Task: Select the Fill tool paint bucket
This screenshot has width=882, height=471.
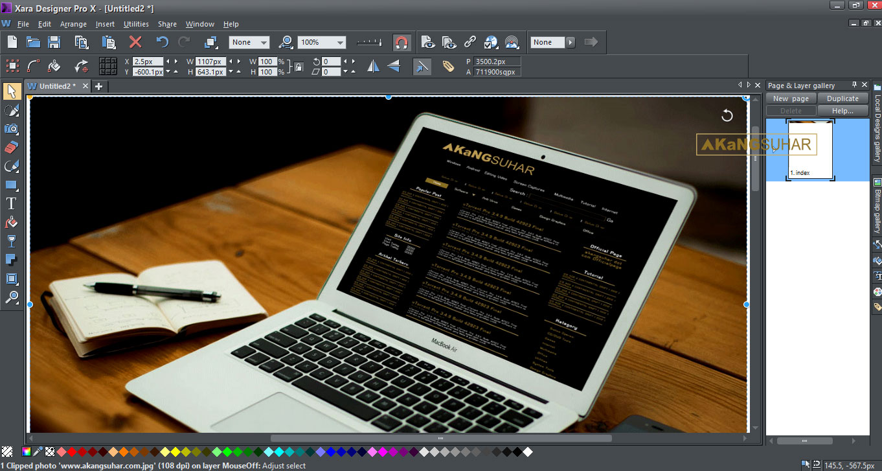Action: tap(12, 222)
